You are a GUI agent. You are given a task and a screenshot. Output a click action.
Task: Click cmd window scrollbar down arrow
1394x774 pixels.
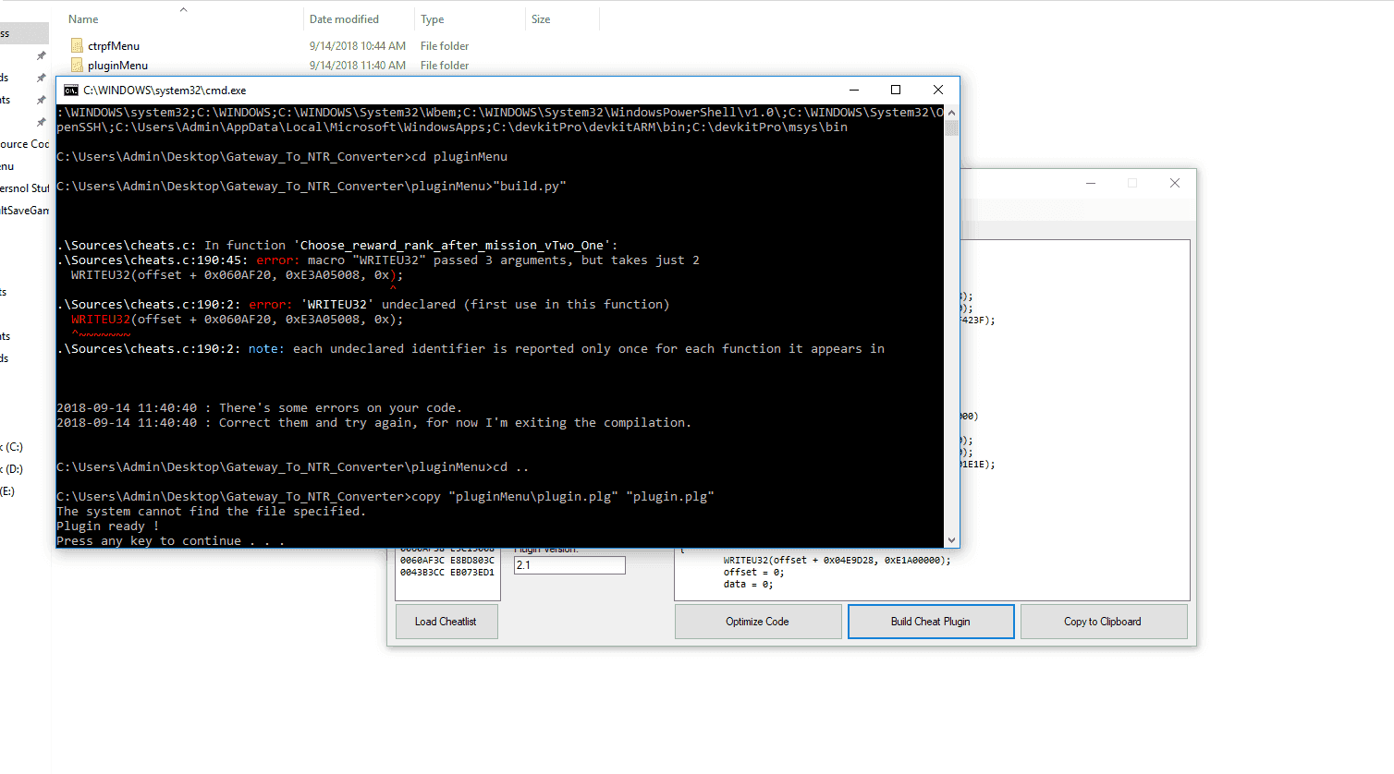(951, 540)
